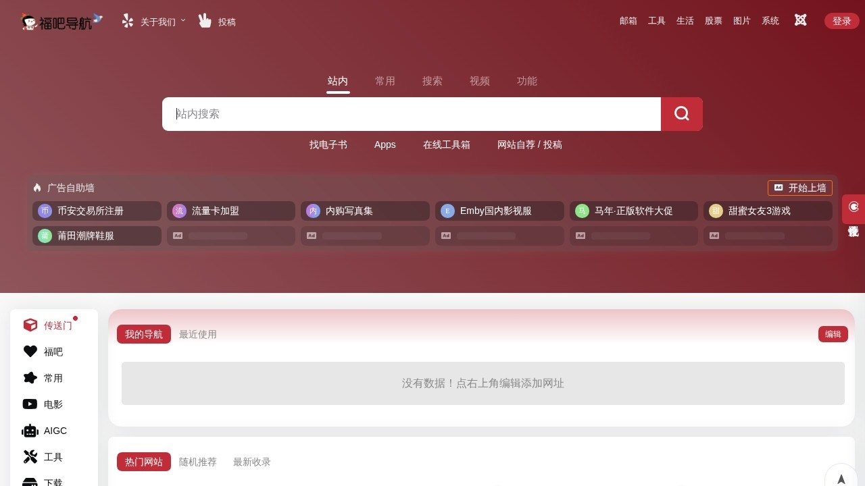Click the game controller icon near login
Screen dimensions: 865x486
pyautogui.click(x=800, y=20)
